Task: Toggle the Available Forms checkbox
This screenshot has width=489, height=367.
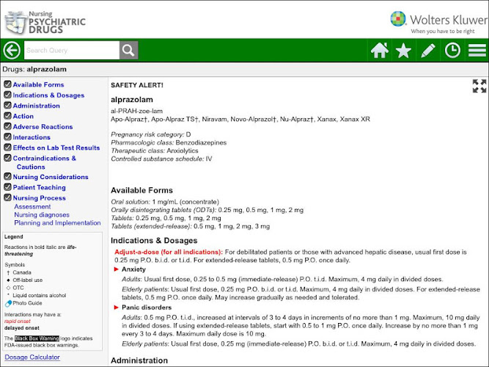Action: coord(7,84)
